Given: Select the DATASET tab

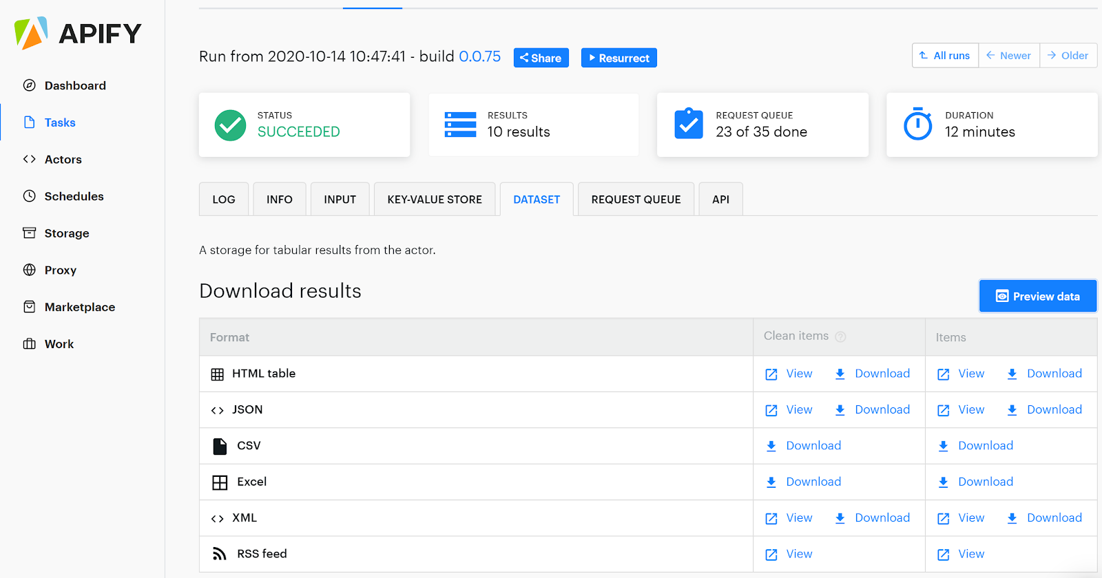Looking at the screenshot, I should click(537, 200).
